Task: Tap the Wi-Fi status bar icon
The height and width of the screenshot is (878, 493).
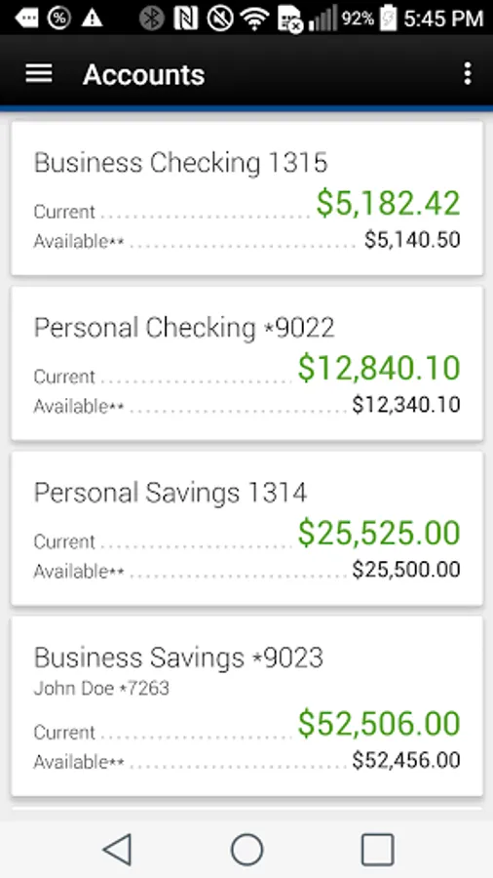Action: [254, 19]
